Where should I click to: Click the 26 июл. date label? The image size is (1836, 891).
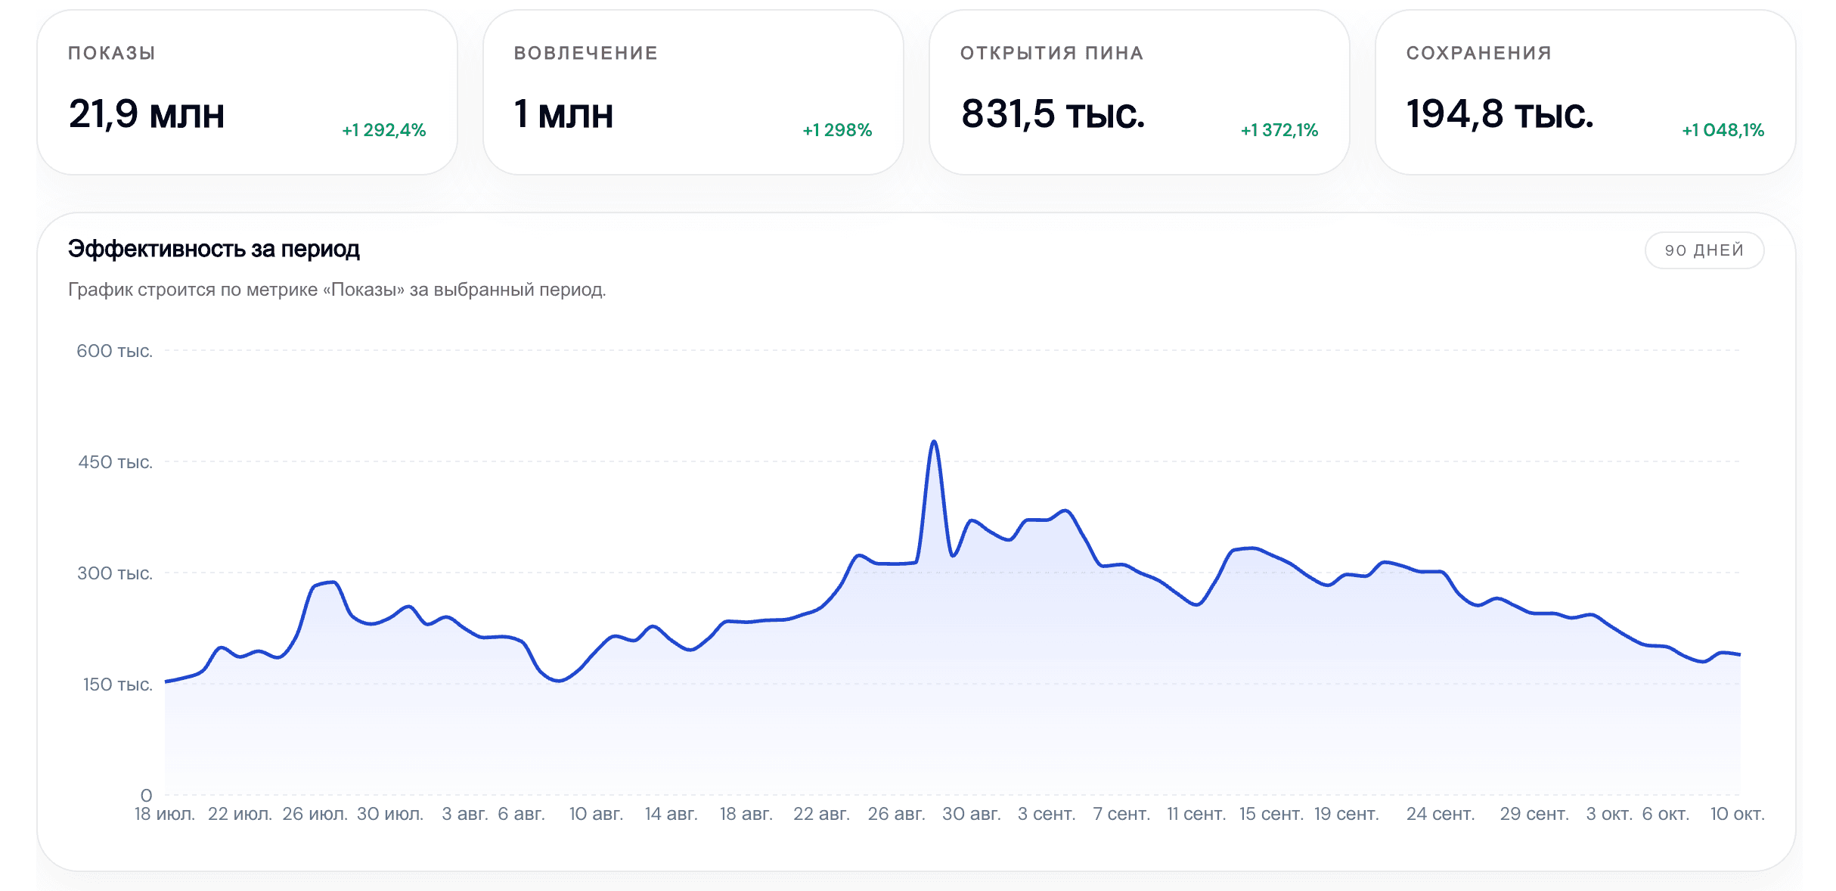coord(315,814)
